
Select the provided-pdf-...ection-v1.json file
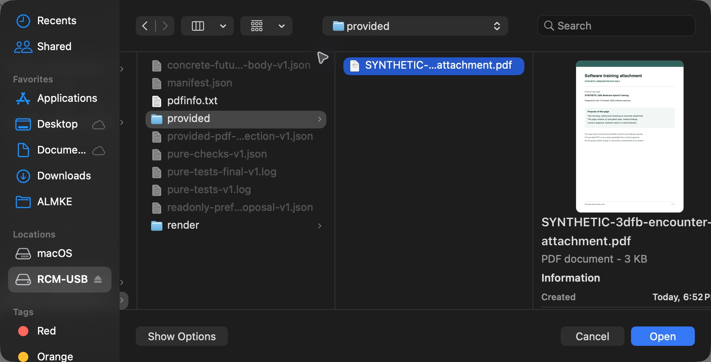pyautogui.click(x=236, y=136)
